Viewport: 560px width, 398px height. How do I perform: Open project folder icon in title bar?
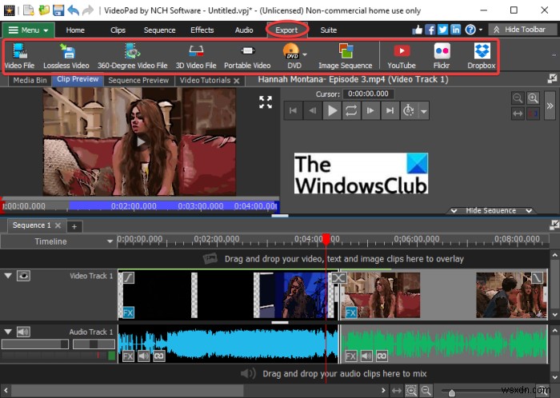tap(43, 10)
